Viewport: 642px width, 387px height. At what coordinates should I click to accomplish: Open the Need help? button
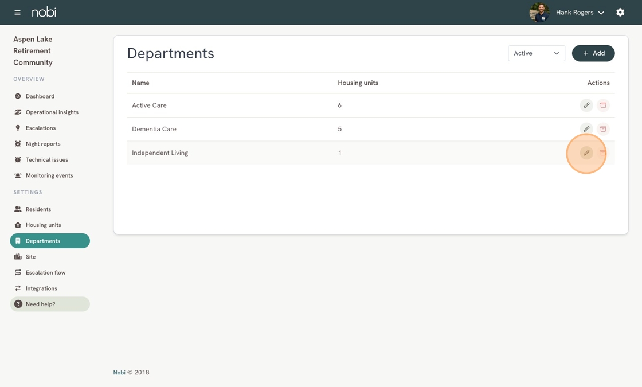coord(50,304)
